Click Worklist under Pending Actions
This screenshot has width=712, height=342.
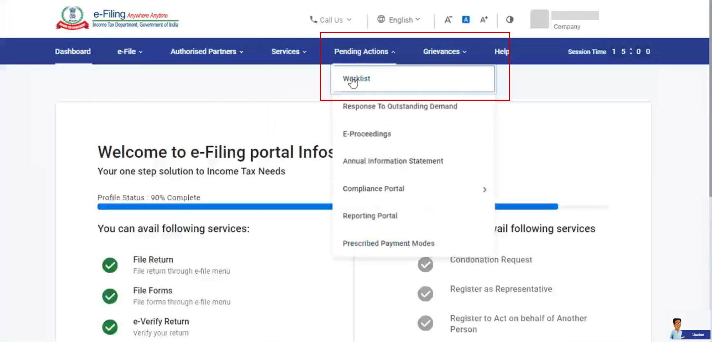[x=356, y=79]
